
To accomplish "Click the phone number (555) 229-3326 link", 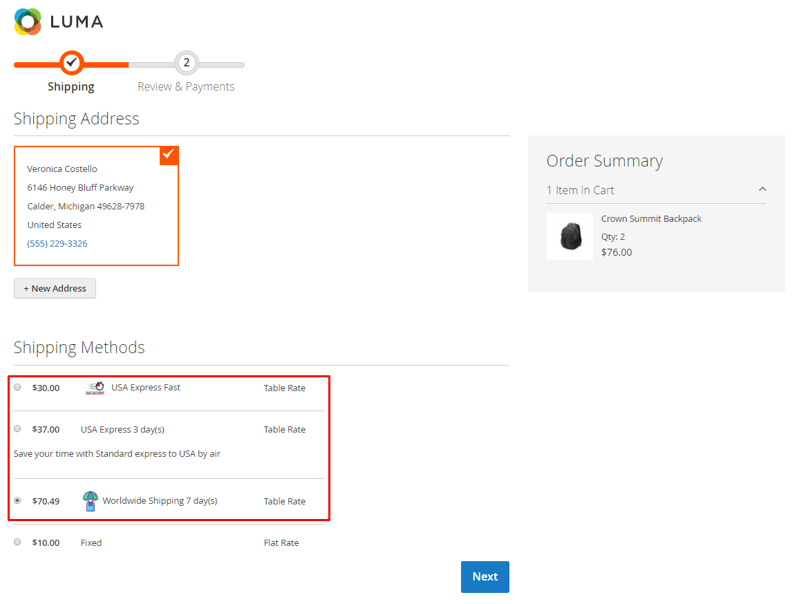I will pyautogui.click(x=57, y=243).
